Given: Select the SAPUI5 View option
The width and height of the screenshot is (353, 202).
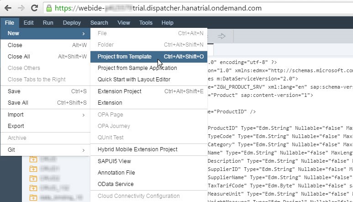Looking at the screenshot, I should click(x=114, y=161).
